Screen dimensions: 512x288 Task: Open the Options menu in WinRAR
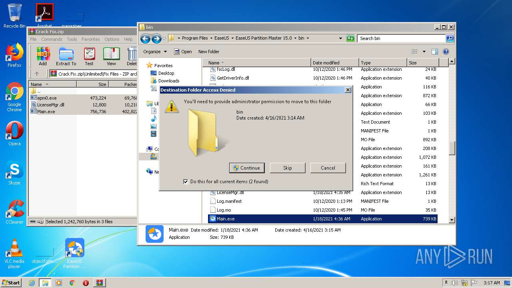coord(112,39)
